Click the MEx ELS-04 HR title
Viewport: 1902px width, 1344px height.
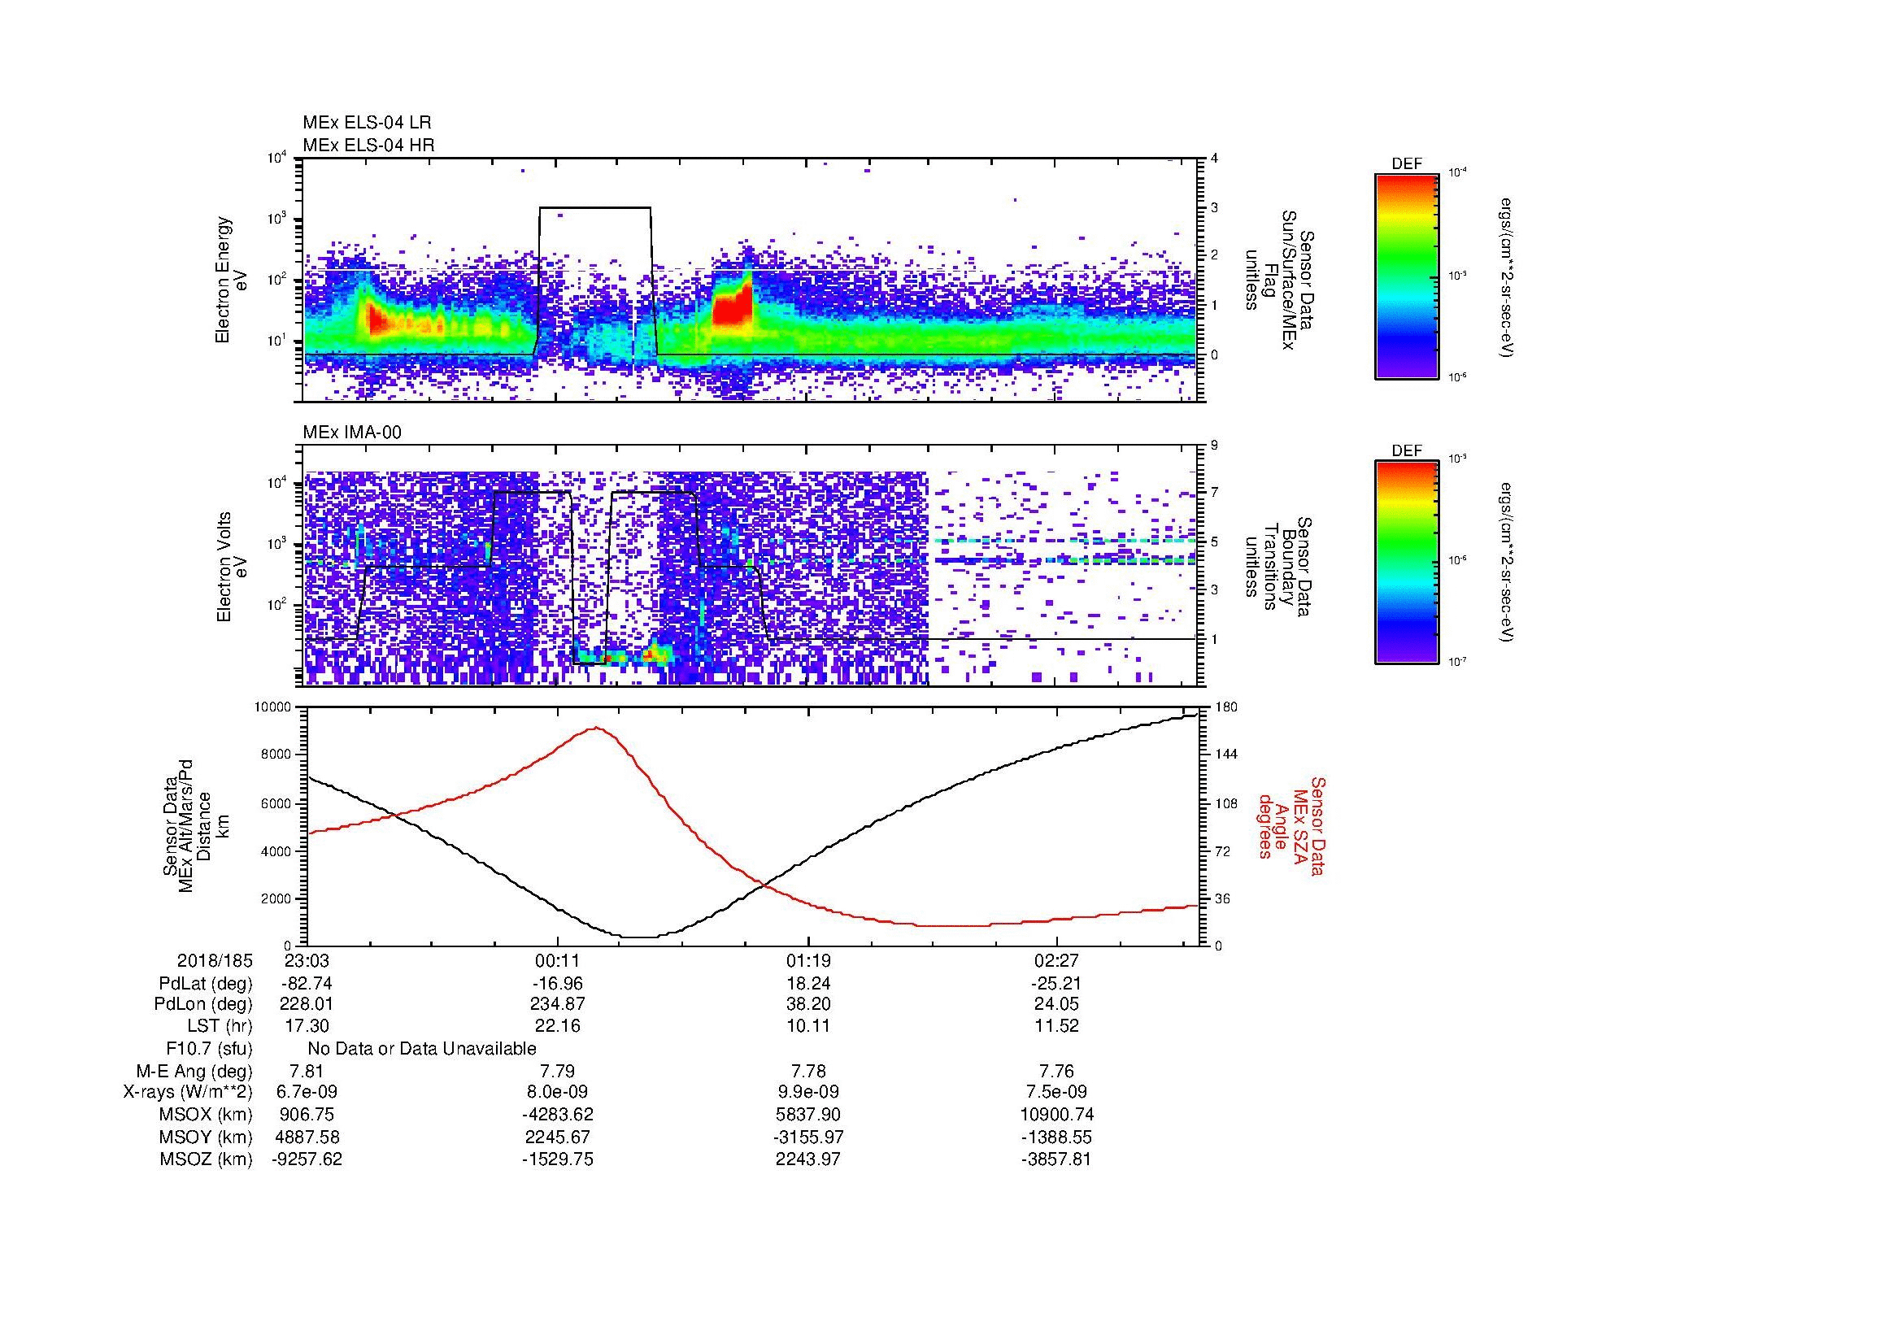point(368,145)
